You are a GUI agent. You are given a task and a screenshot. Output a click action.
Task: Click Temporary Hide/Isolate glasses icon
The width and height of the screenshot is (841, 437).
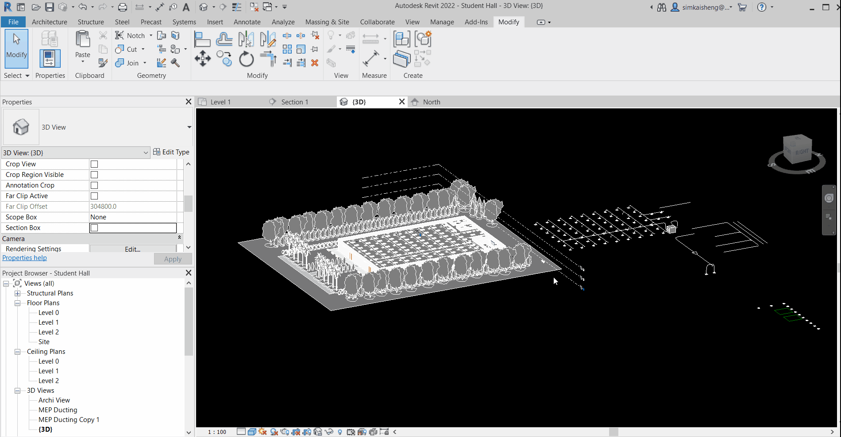pyautogui.click(x=329, y=432)
